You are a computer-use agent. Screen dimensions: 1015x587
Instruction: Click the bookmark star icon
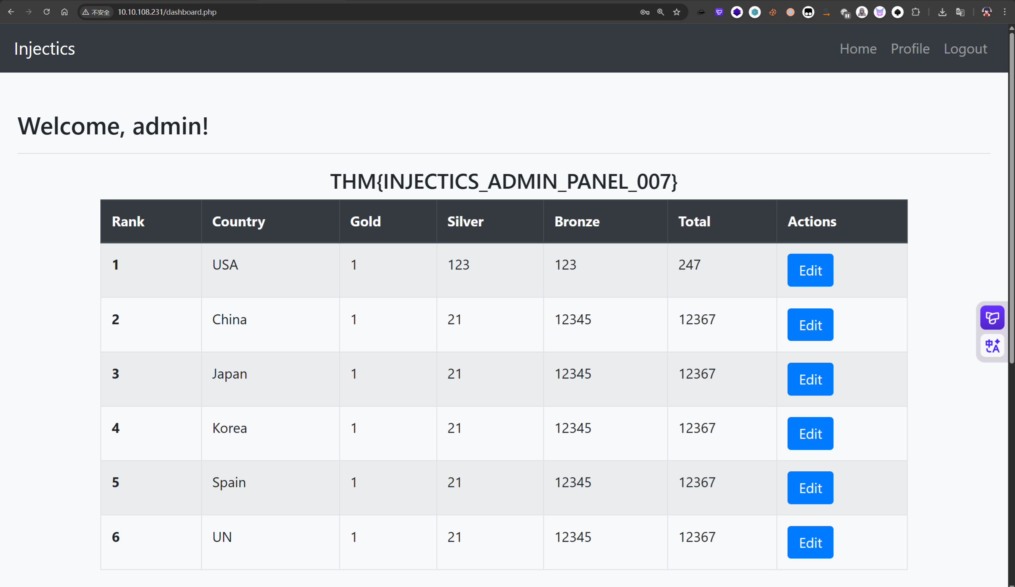click(676, 12)
